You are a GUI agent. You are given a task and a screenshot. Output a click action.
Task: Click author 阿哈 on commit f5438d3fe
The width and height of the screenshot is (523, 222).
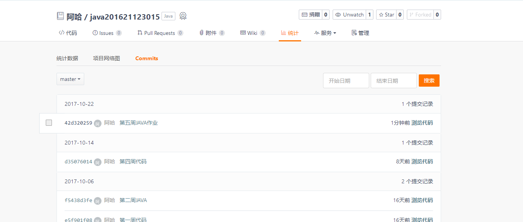pyautogui.click(x=110, y=201)
